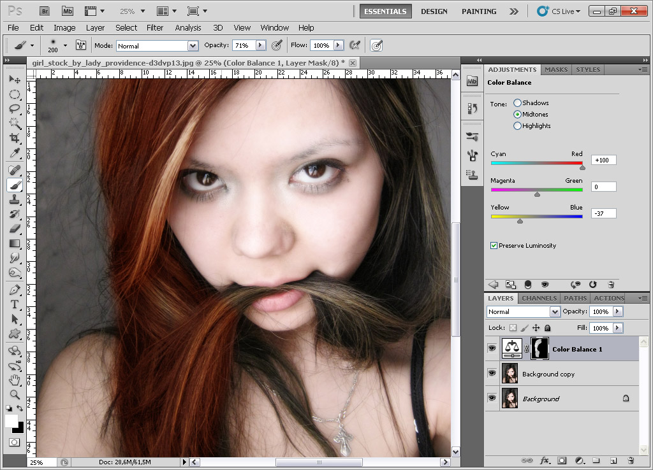Click the Yellow-Blue slider handle
653x470 pixels.
click(520, 221)
